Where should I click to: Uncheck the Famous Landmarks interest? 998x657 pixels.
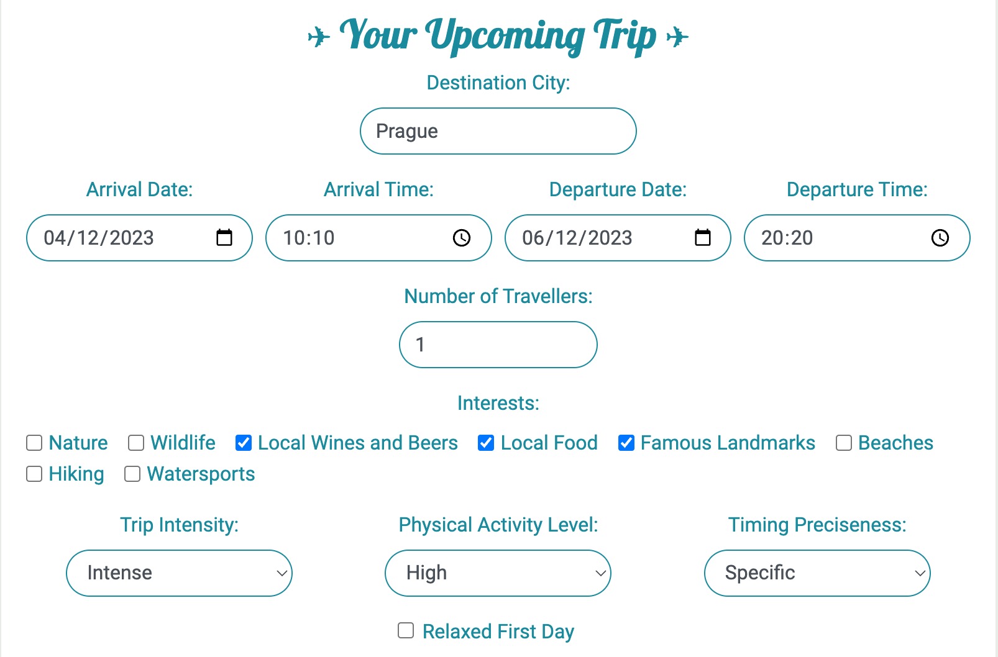tap(626, 443)
